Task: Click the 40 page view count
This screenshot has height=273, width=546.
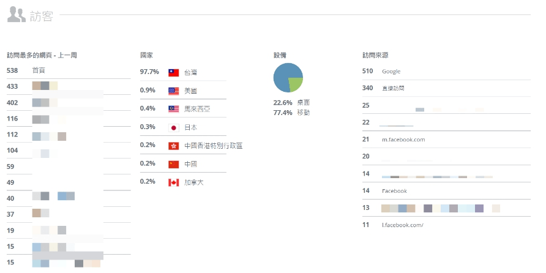Action: [x=10, y=198]
